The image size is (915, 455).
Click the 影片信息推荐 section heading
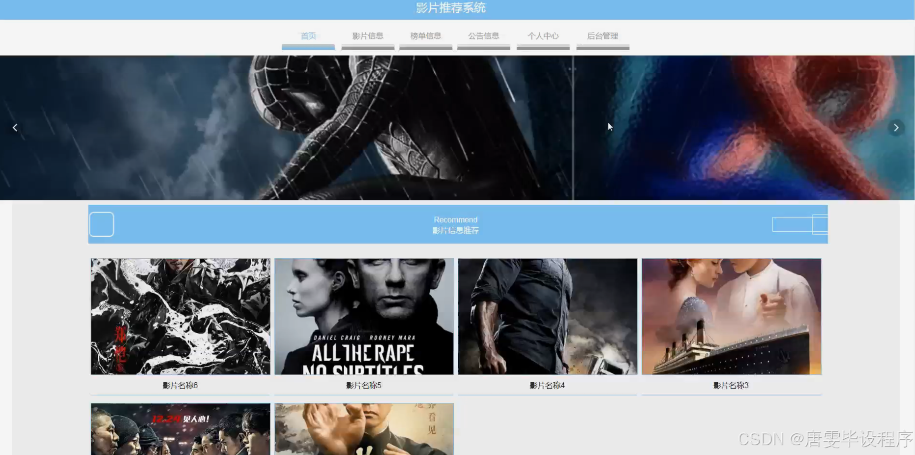click(456, 231)
